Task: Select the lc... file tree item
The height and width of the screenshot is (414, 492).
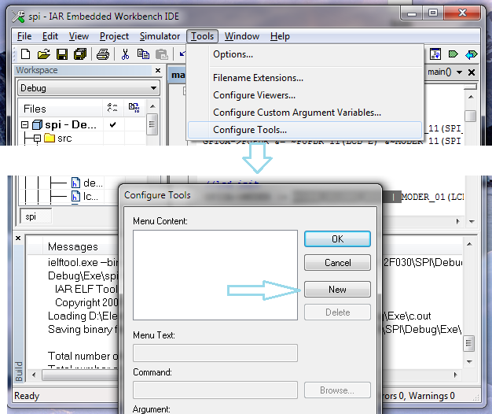Action: click(90, 196)
